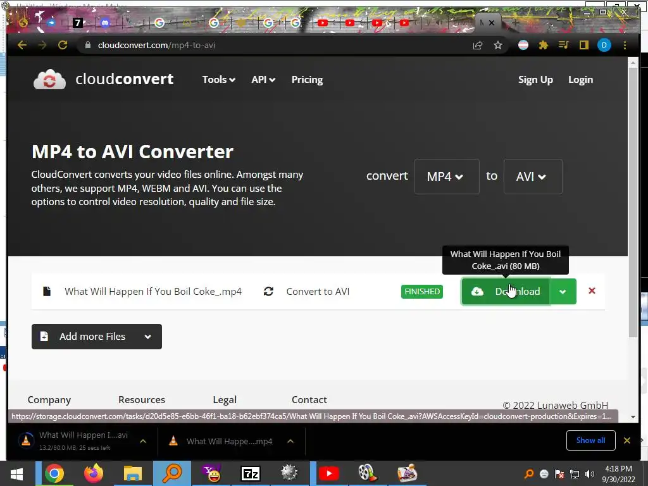Image resolution: width=648 pixels, height=486 pixels.
Task: Click the file icon beside the mp4 filename
Action: pyautogui.click(x=47, y=291)
